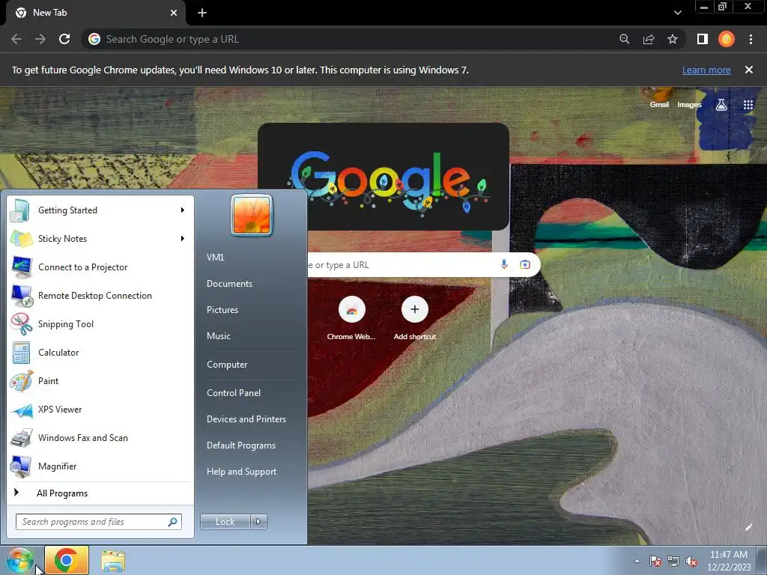Open Action Center flag in tray
Viewport: 767px width, 575px height.
tap(655, 561)
